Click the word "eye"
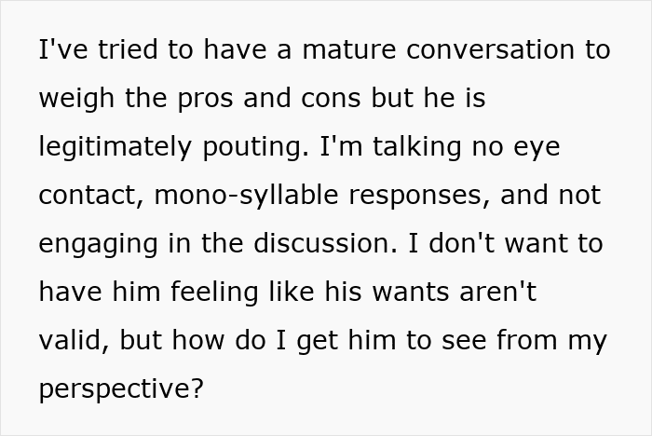 [x=538, y=147]
